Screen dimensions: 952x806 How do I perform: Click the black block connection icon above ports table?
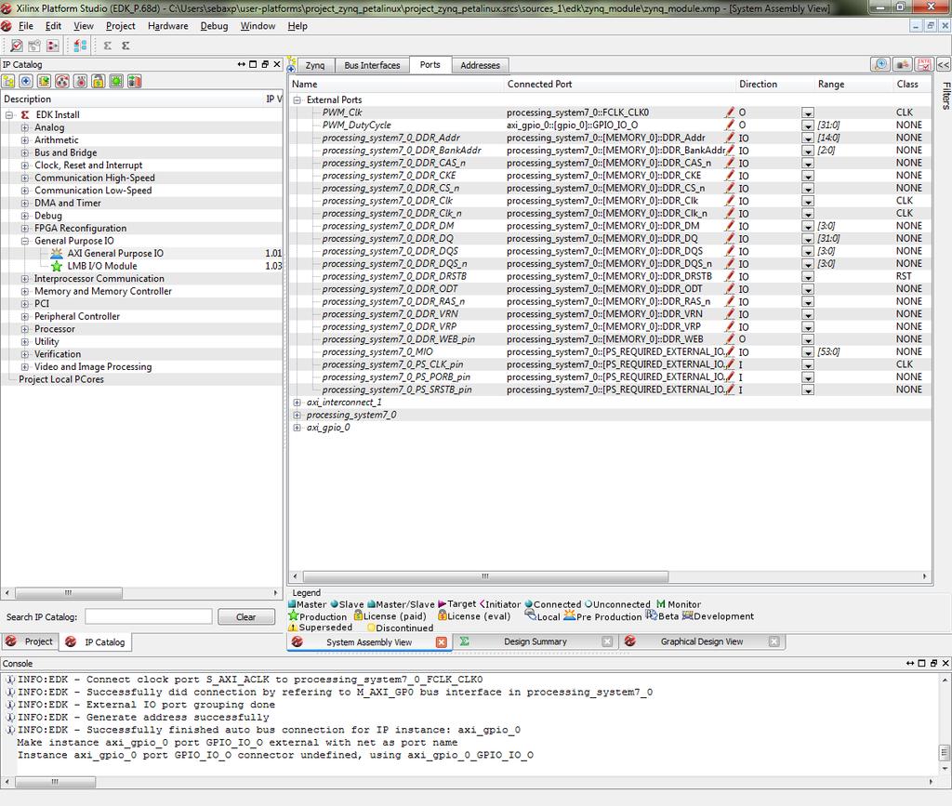(x=903, y=65)
